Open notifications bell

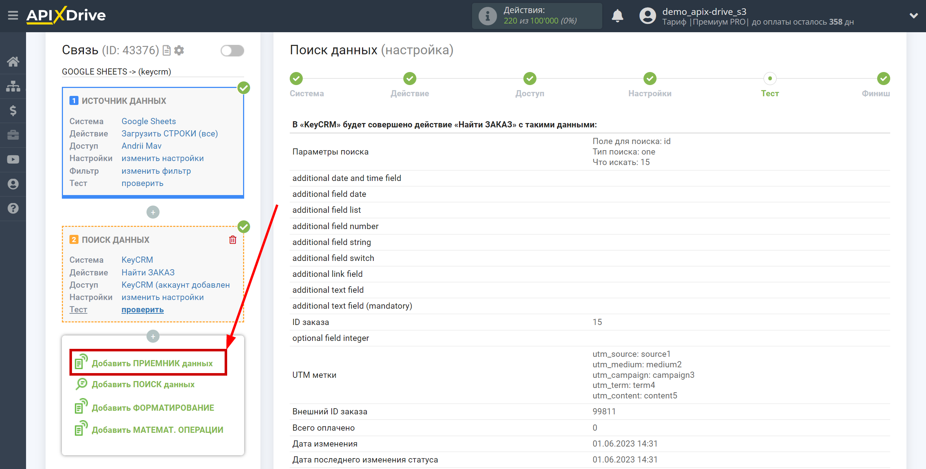tap(617, 16)
